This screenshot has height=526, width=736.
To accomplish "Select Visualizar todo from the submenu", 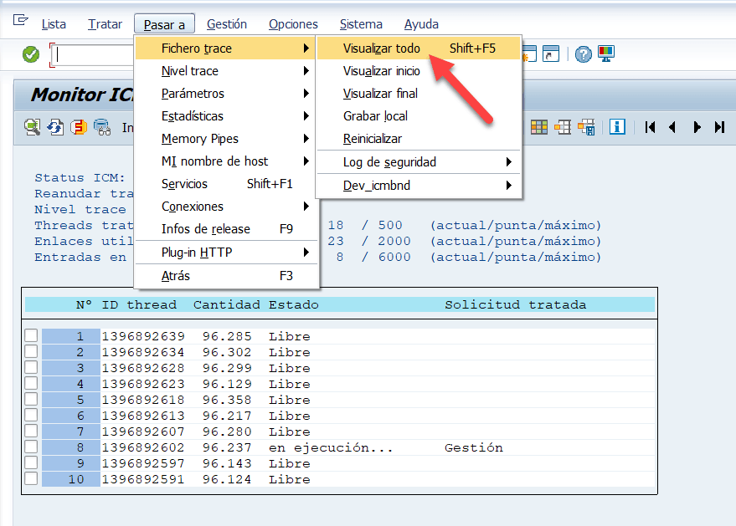I will [382, 49].
